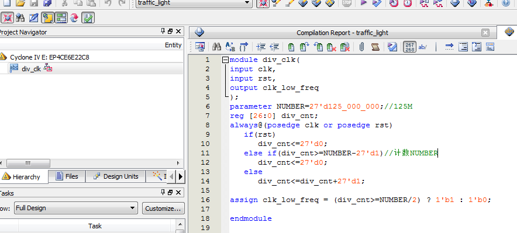This screenshot has height=233, width=517.
Task: Click the blue quill pen icon
Action: pyautogui.click(x=33, y=18)
